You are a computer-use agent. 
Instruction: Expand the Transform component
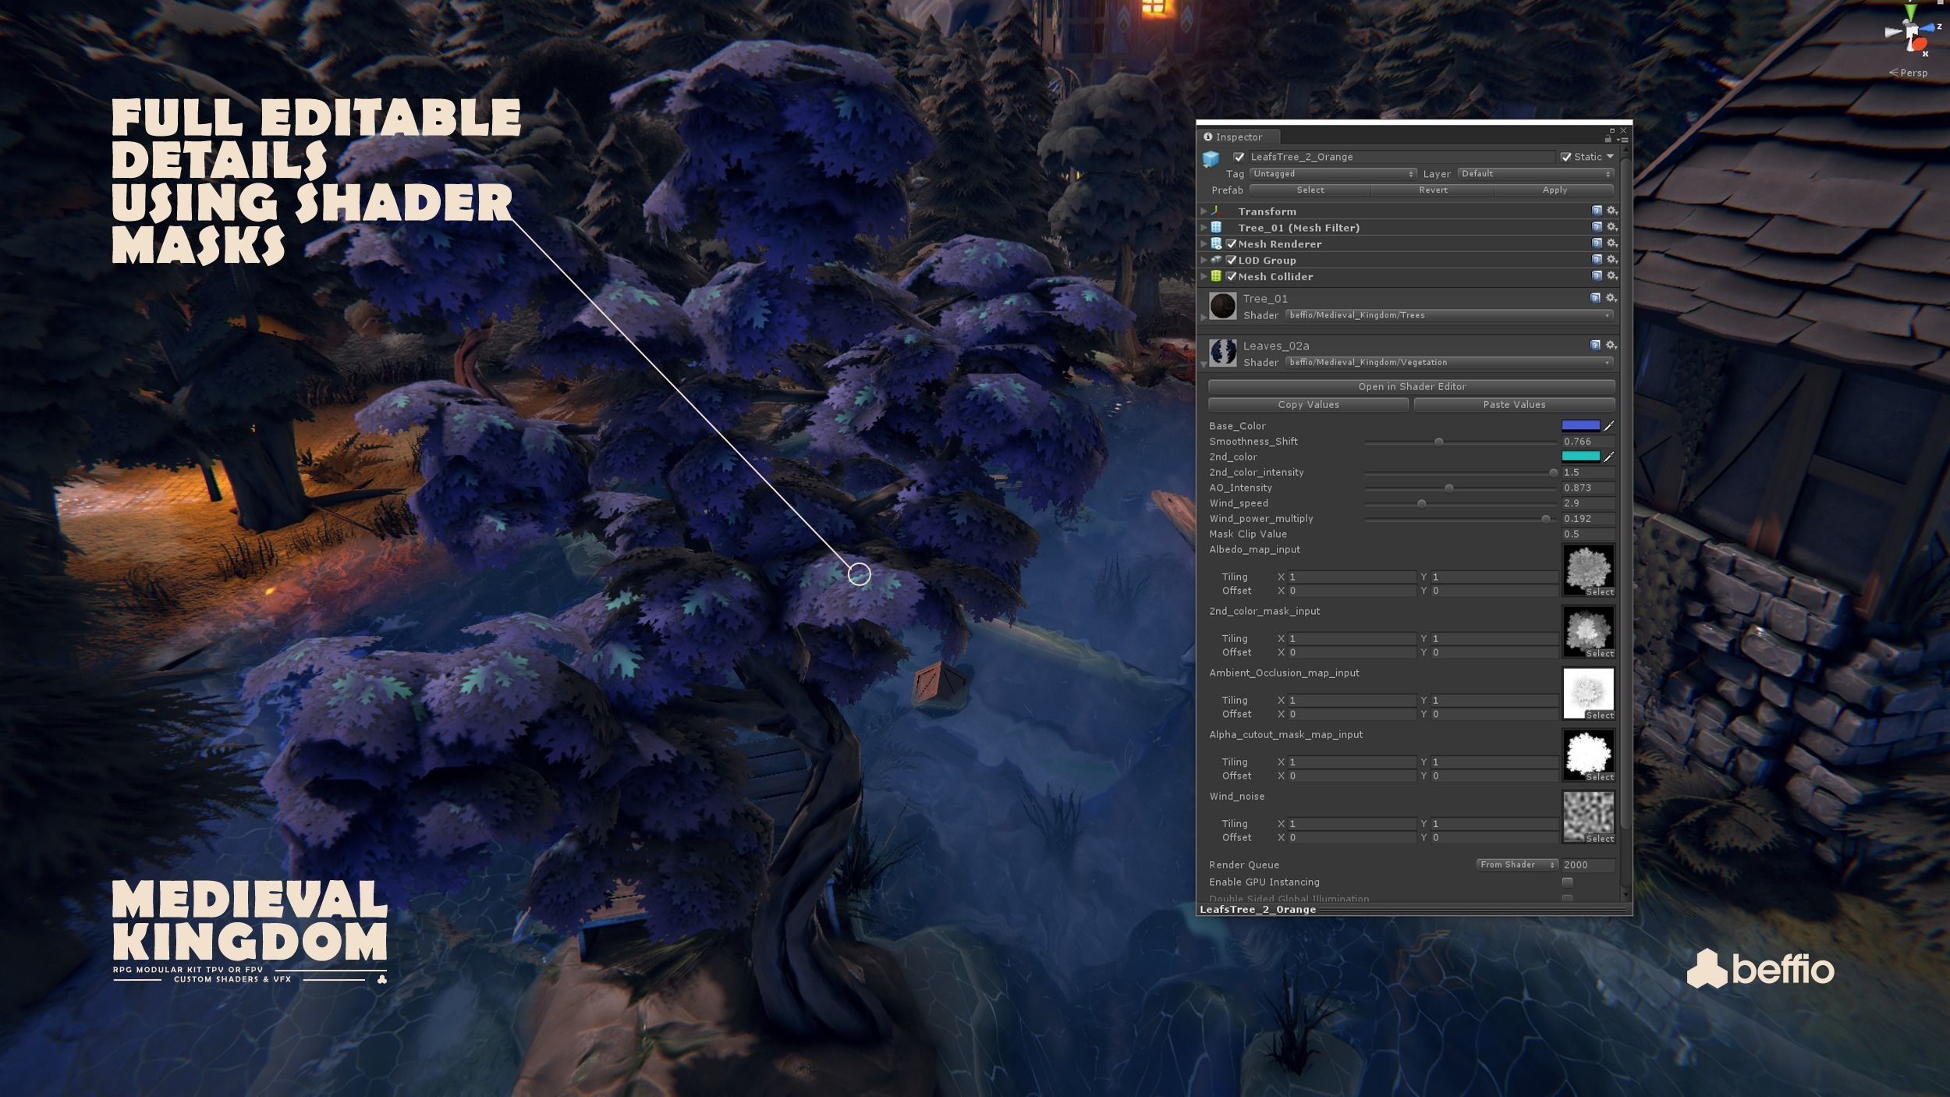[1204, 211]
